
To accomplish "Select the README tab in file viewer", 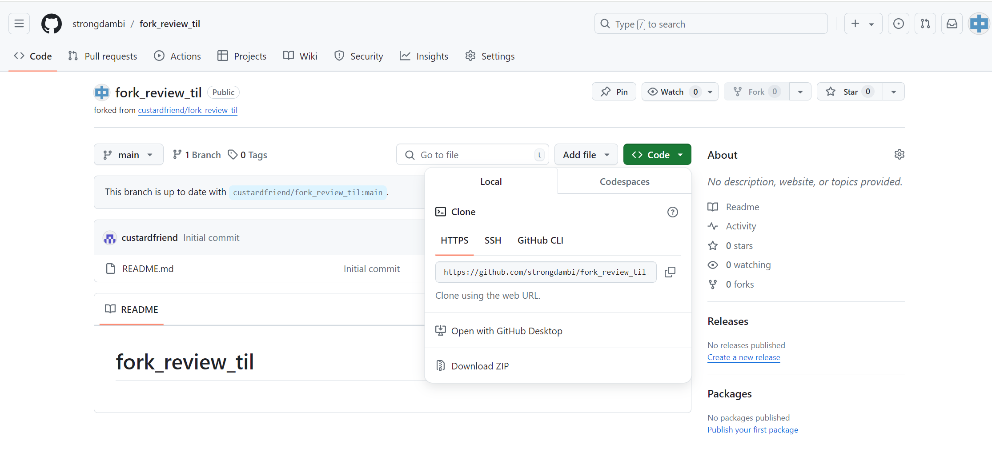I will (x=132, y=309).
